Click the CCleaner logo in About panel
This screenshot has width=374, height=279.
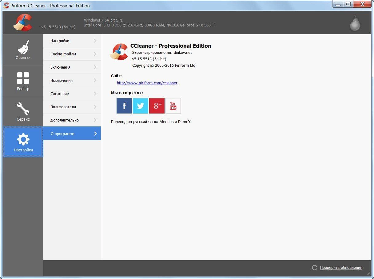pyautogui.click(x=119, y=52)
